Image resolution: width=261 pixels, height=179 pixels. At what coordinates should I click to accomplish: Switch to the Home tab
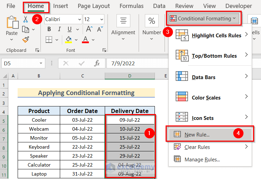click(x=36, y=6)
